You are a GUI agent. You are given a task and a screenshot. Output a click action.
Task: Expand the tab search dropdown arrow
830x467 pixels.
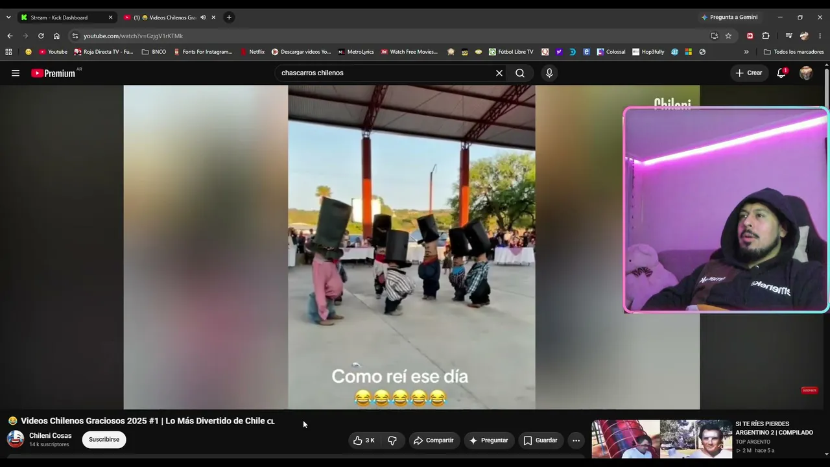tap(8, 18)
